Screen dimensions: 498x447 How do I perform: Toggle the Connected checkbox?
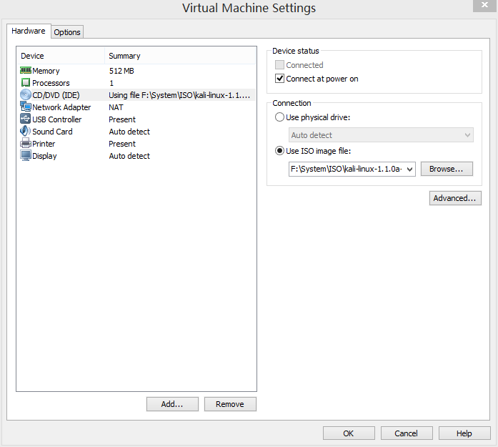pyautogui.click(x=279, y=65)
